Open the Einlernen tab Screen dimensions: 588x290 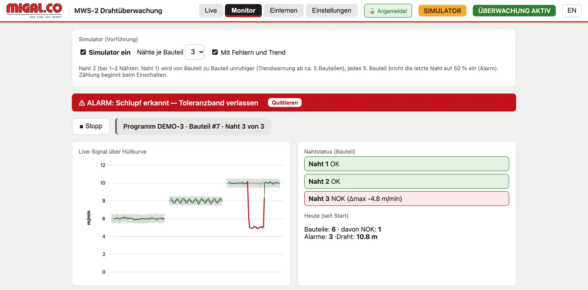click(x=284, y=11)
